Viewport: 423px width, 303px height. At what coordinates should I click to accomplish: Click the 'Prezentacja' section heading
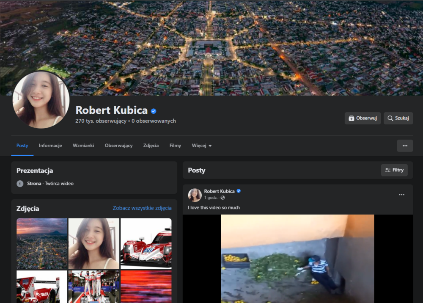click(35, 171)
